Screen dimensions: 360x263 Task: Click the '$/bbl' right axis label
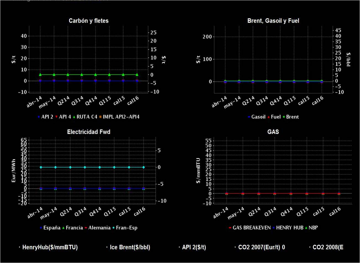[348, 60]
